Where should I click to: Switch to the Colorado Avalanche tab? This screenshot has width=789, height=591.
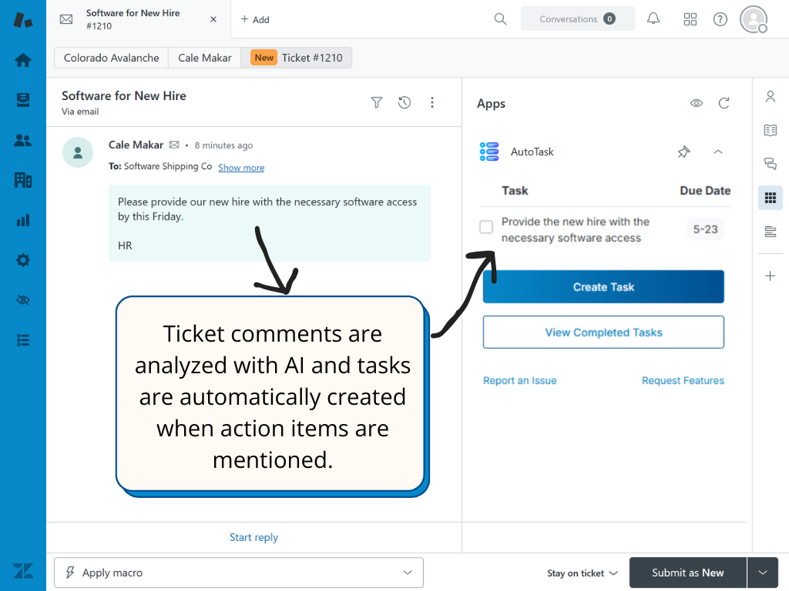(x=112, y=58)
